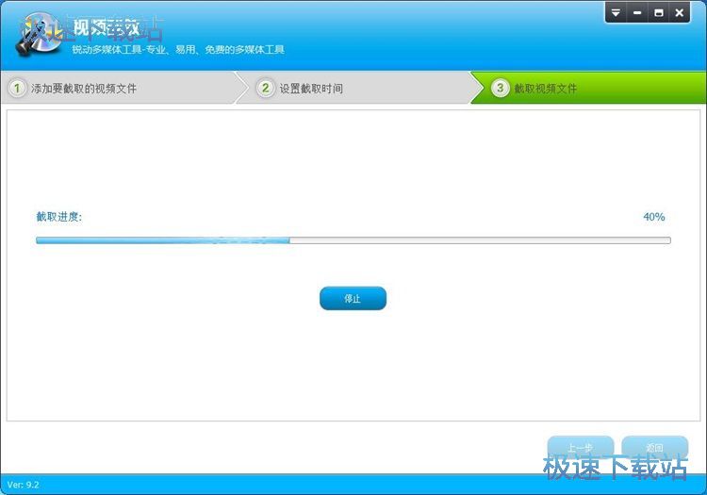Click the stop (停止) button
The image size is (707, 495).
353,299
